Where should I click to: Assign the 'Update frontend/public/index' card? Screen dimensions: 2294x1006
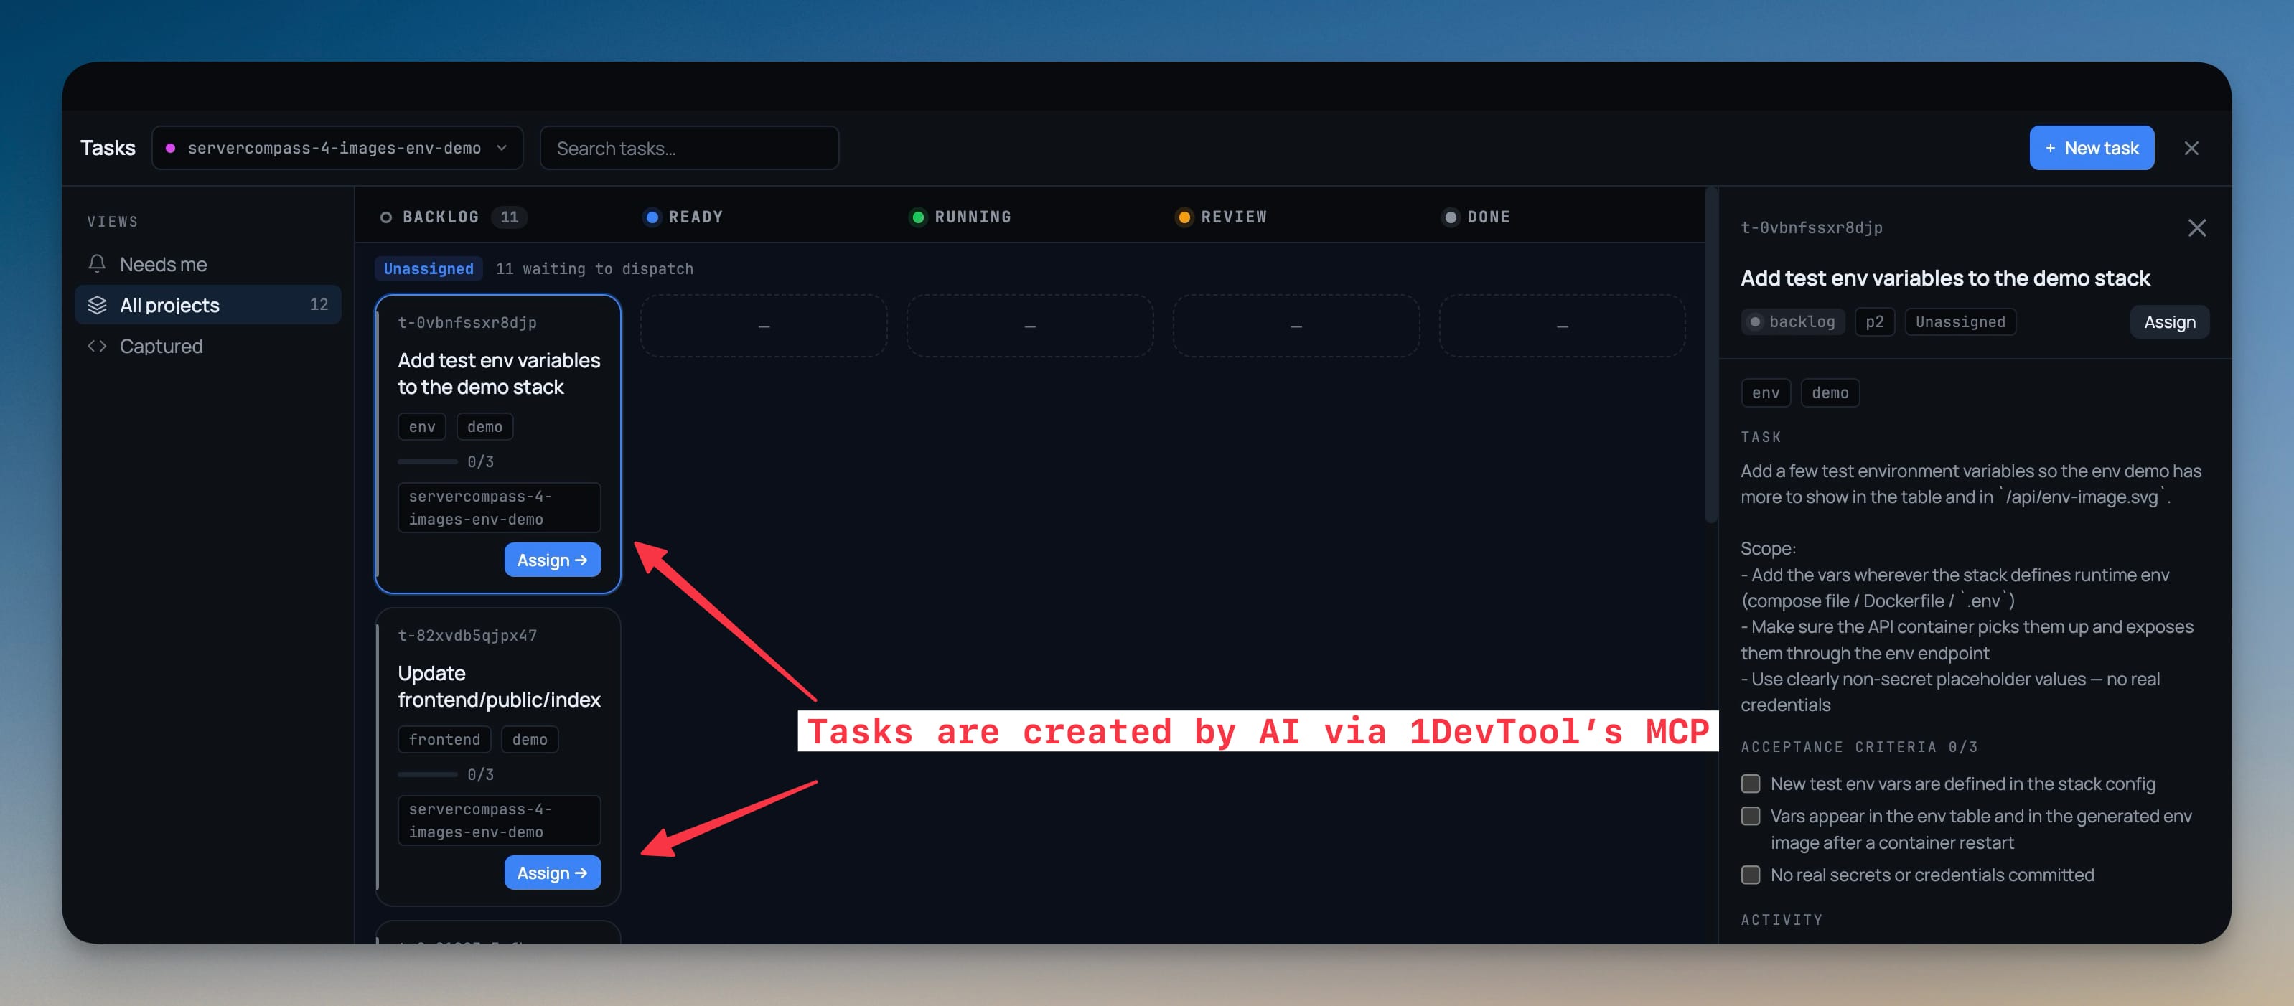(552, 873)
